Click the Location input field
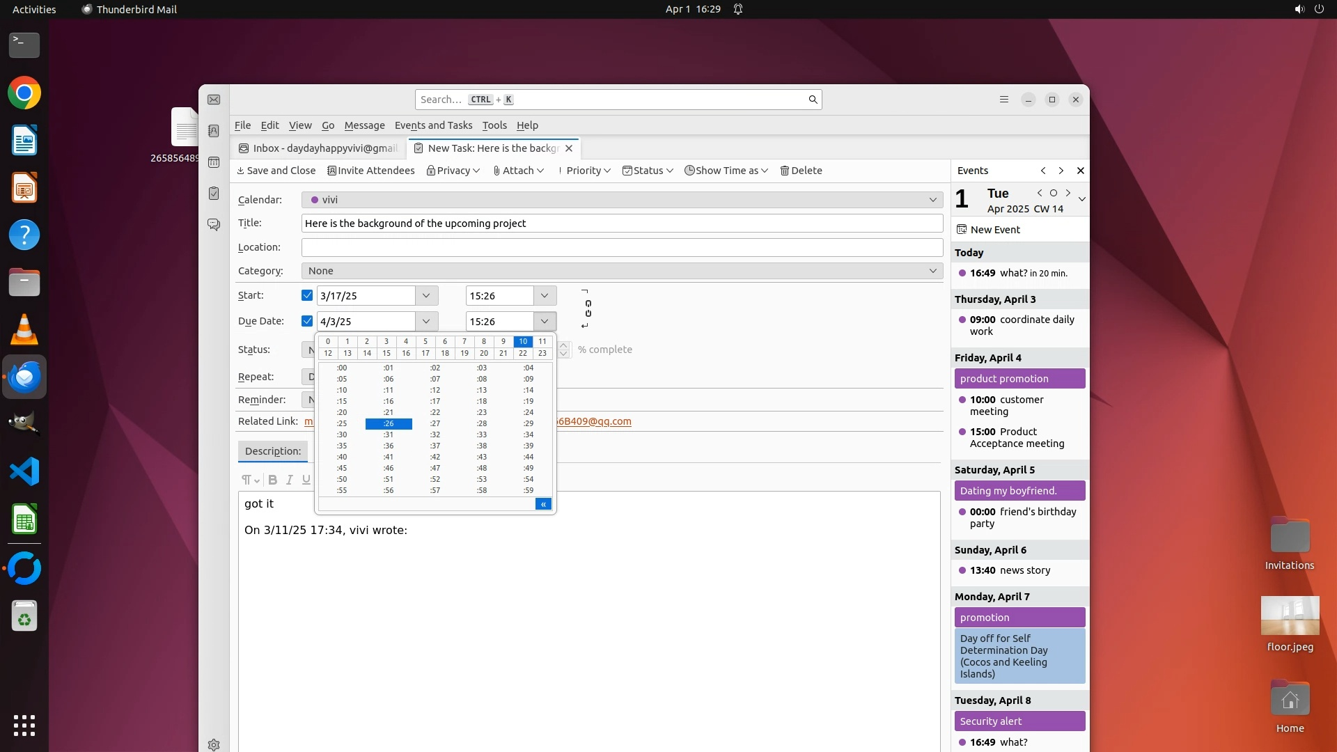Image resolution: width=1337 pixels, height=752 pixels. tap(621, 247)
